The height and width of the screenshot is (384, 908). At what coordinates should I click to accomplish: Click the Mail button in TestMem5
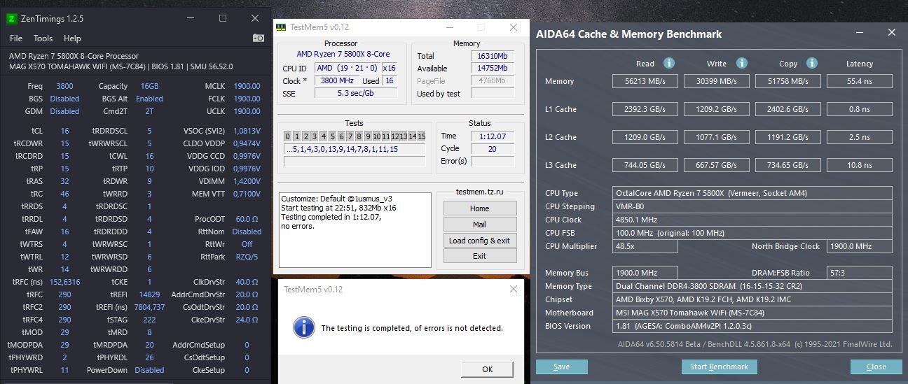pos(480,225)
